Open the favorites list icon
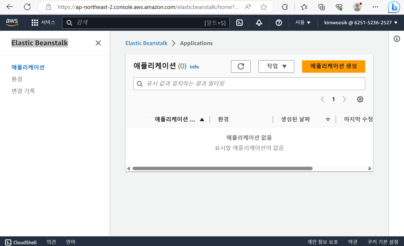The width and height of the screenshot is (404, 246). pyautogui.click(x=304, y=7)
